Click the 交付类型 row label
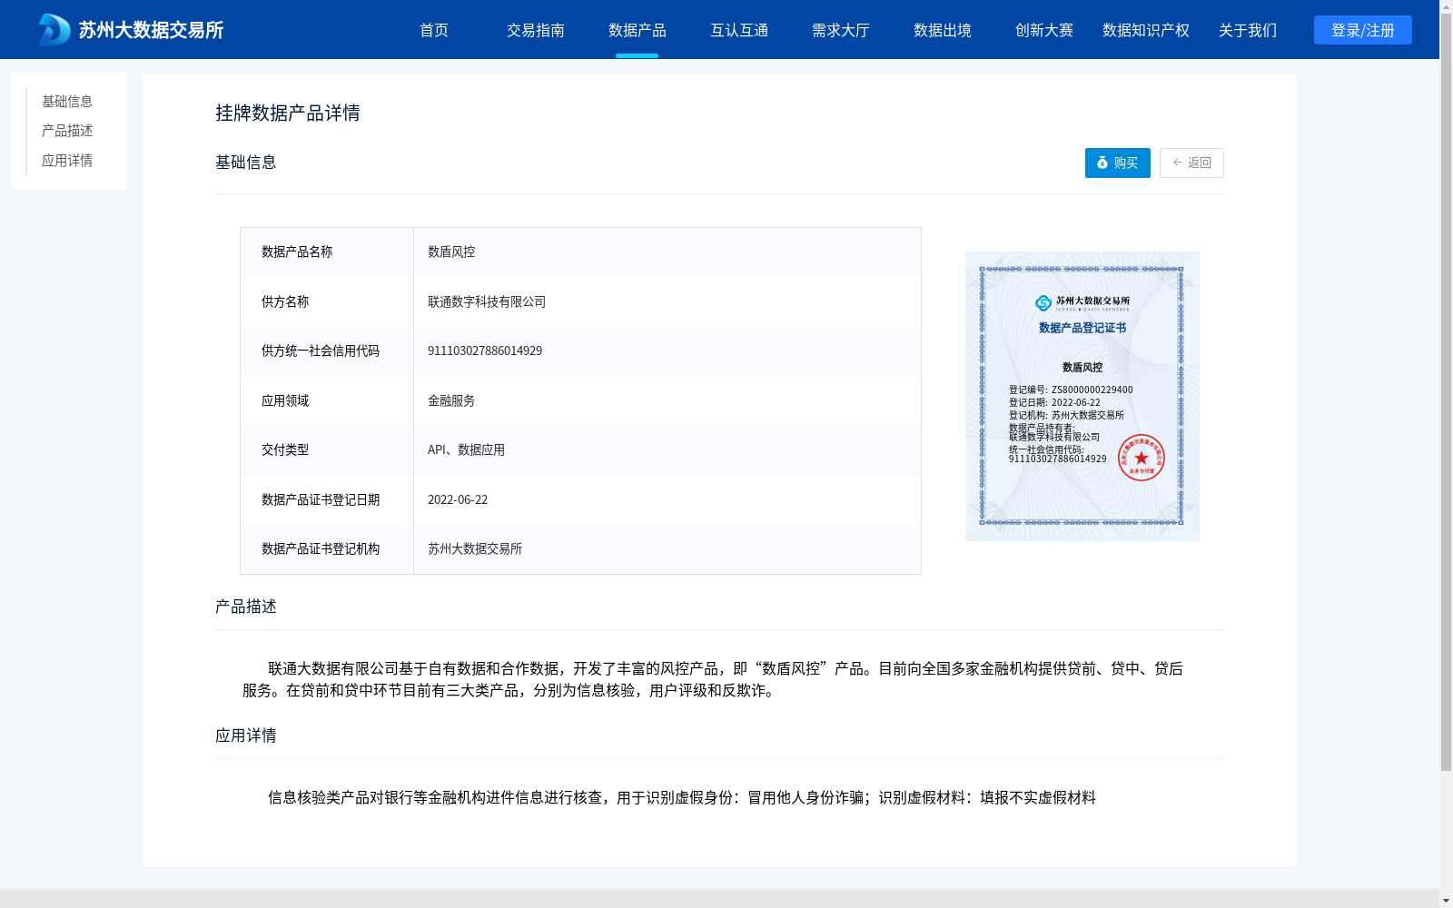The width and height of the screenshot is (1453, 908). (285, 450)
